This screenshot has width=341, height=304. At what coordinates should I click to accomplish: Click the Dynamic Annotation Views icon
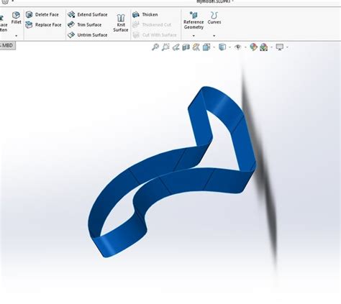coord(196,47)
